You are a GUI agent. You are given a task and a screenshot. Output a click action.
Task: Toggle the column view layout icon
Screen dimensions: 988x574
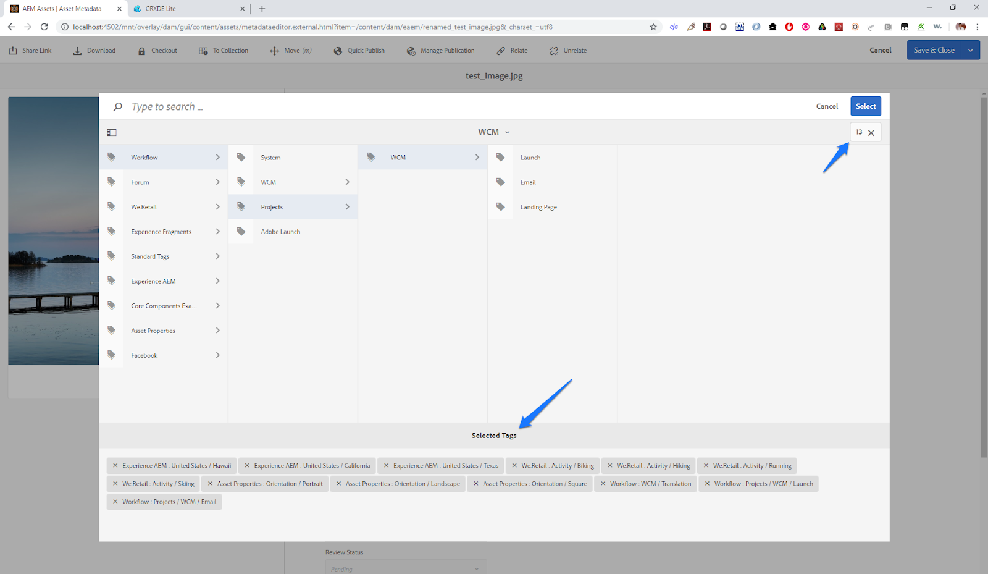click(112, 132)
